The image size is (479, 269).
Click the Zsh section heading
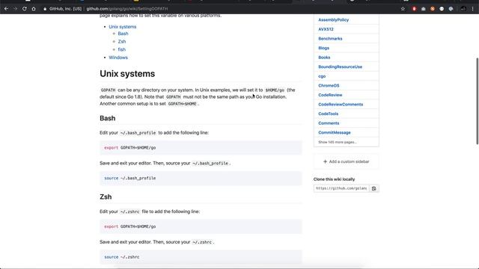(x=106, y=197)
